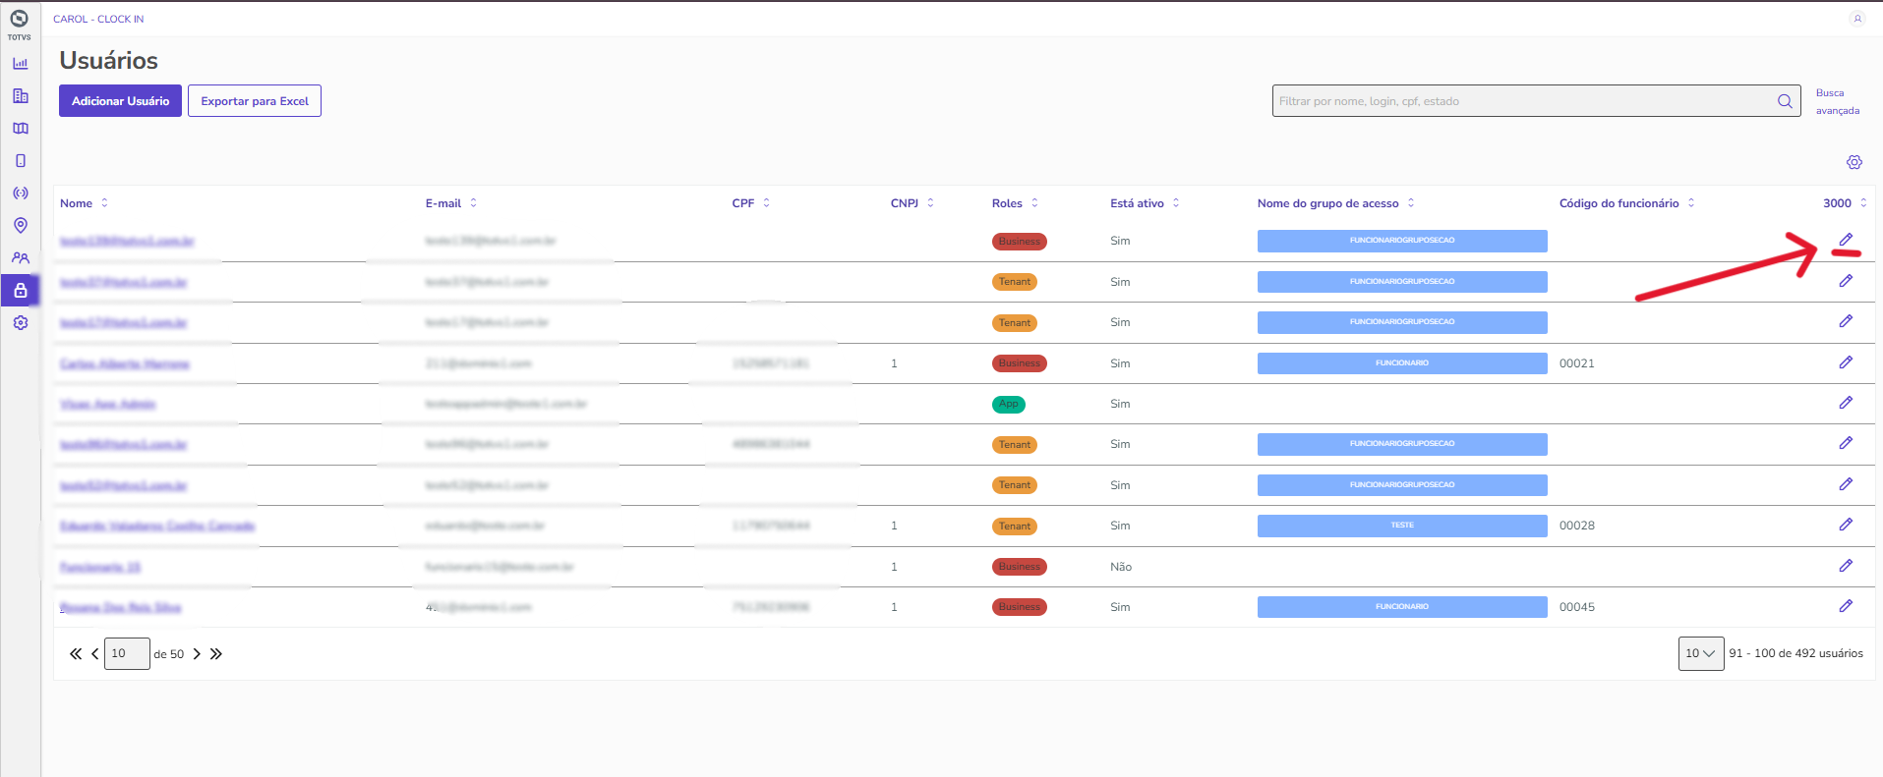Select the mobile device sidebar icon

20,161
